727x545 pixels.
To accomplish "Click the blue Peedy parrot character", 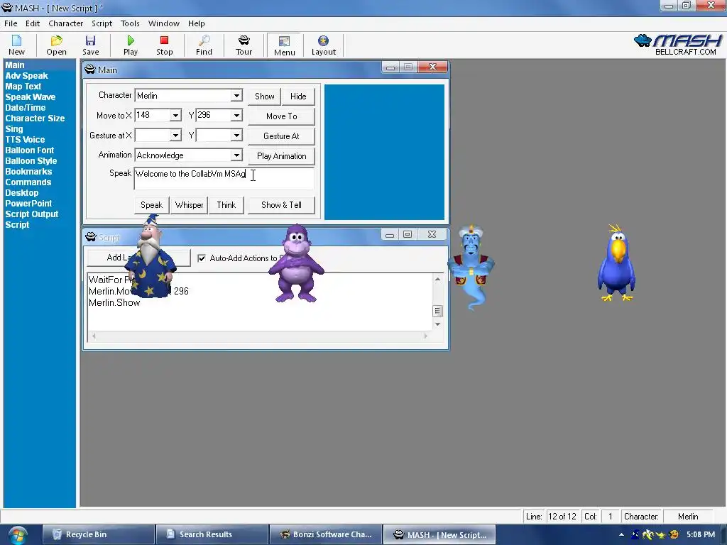I will (x=617, y=263).
